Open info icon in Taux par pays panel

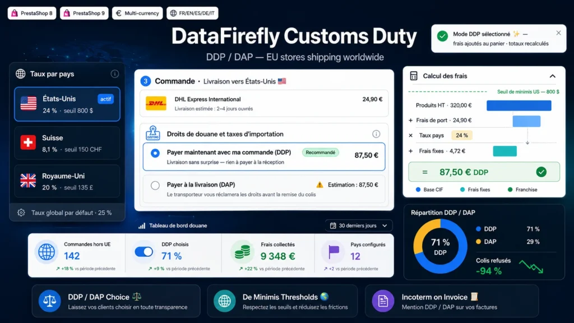[x=114, y=73]
